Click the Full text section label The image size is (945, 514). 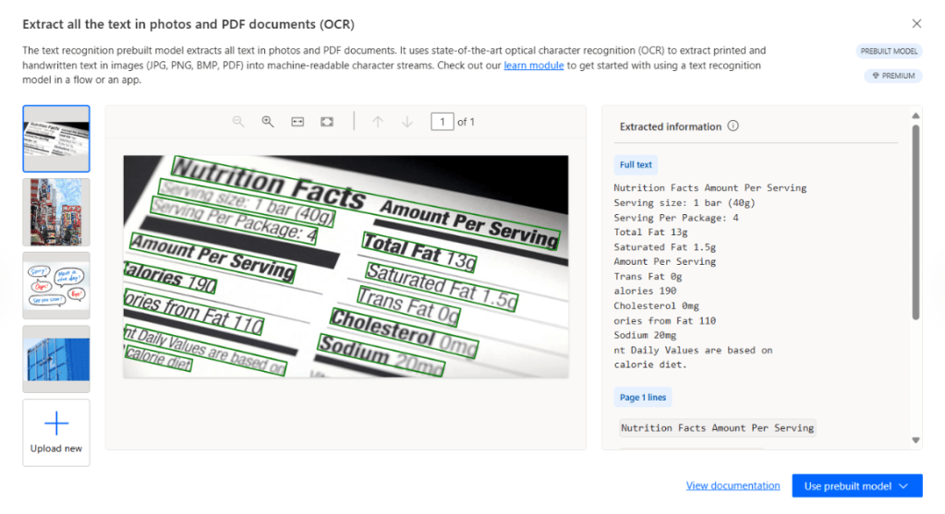pyautogui.click(x=636, y=165)
